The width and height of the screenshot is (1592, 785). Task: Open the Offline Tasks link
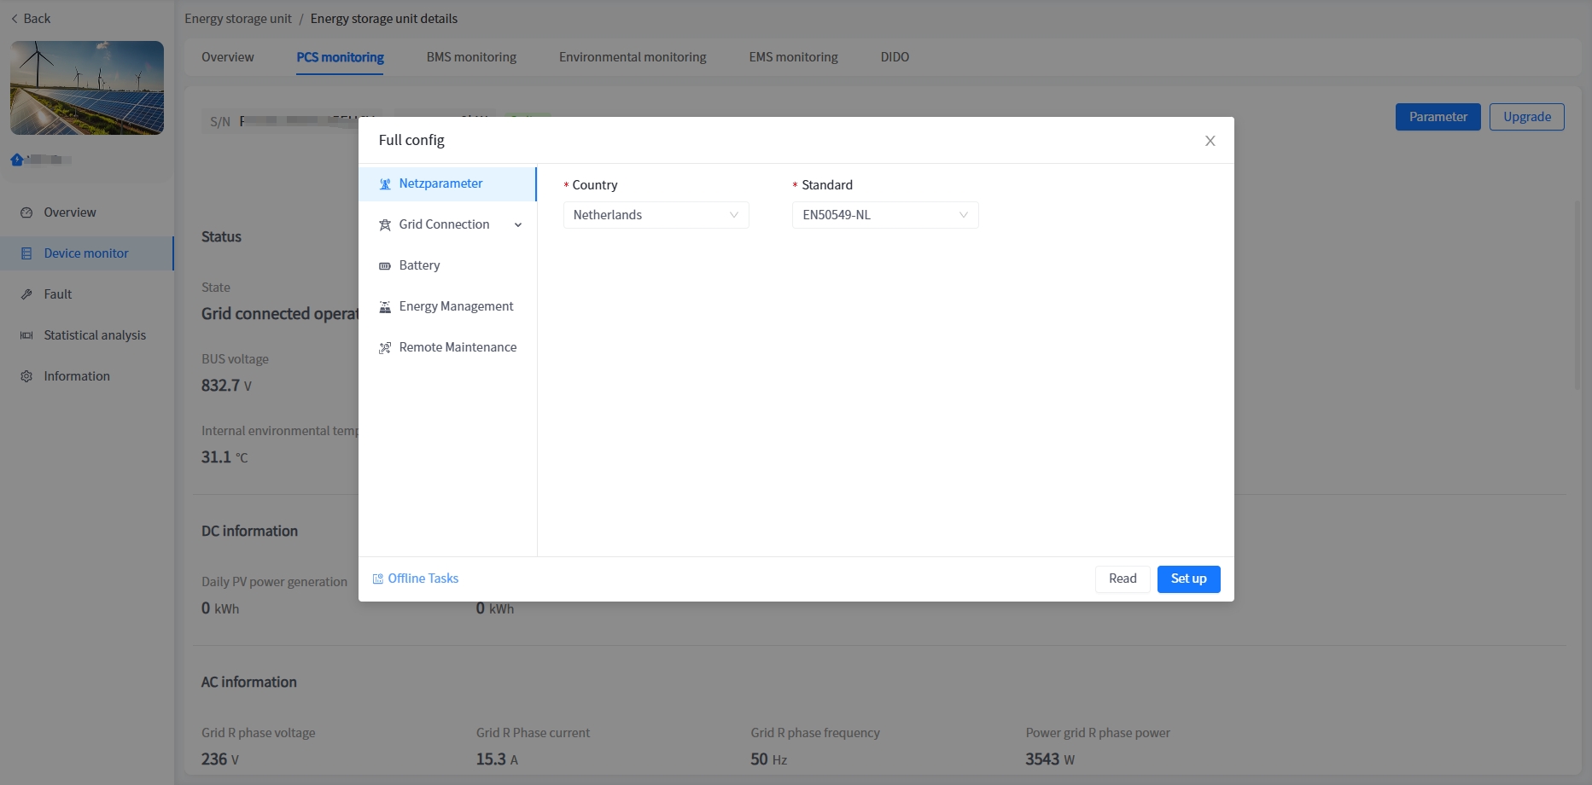click(x=423, y=579)
